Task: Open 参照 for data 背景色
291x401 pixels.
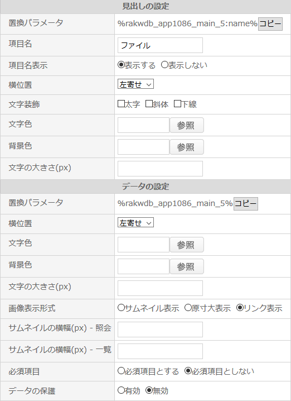Action: tap(187, 266)
